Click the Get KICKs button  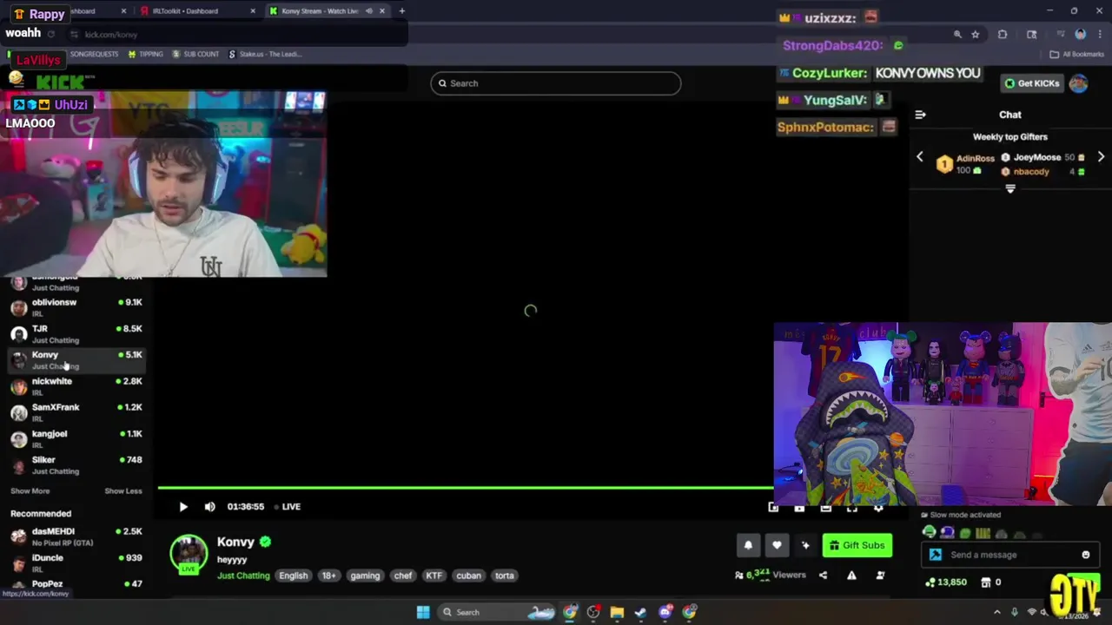tap(1033, 83)
